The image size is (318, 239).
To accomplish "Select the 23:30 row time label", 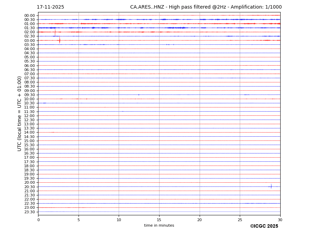I will 30,212.
